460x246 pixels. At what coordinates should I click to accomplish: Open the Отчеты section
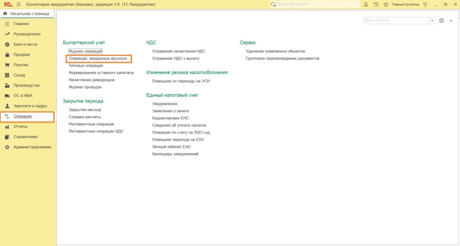click(20, 127)
